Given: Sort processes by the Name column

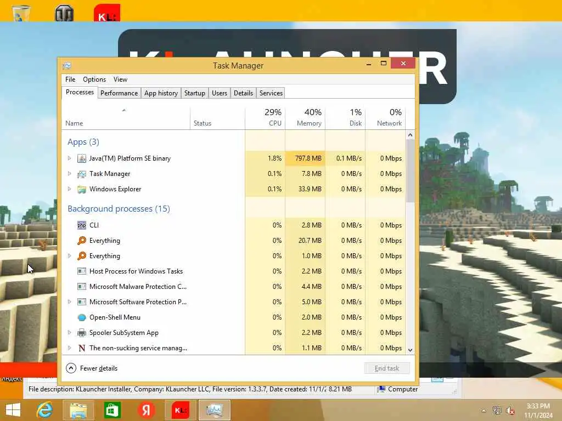Looking at the screenshot, I should (x=126, y=118).
